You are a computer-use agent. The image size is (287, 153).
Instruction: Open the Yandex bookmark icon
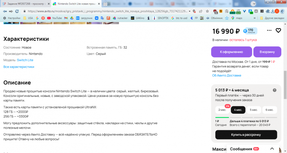click(x=43, y=18)
